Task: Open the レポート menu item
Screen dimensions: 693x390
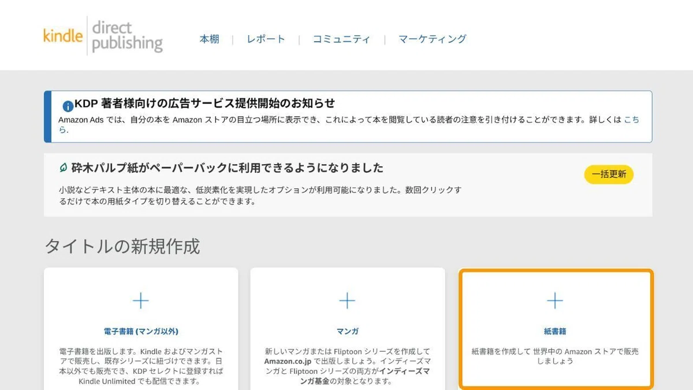Action: (x=266, y=39)
